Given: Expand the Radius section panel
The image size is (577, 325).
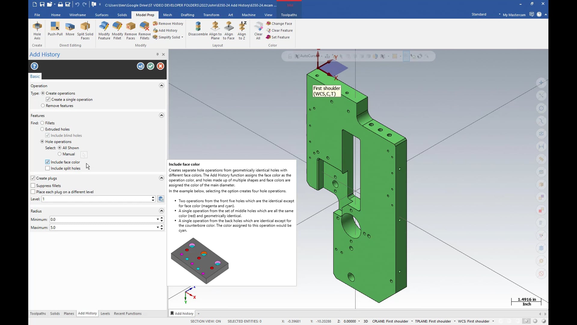Looking at the screenshot, I should (161, 211).
